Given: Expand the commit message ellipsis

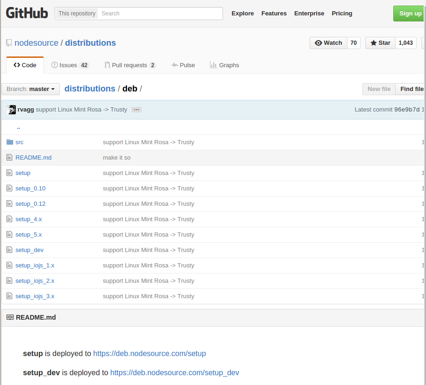Looking at the screenshot, I should 137,110.
